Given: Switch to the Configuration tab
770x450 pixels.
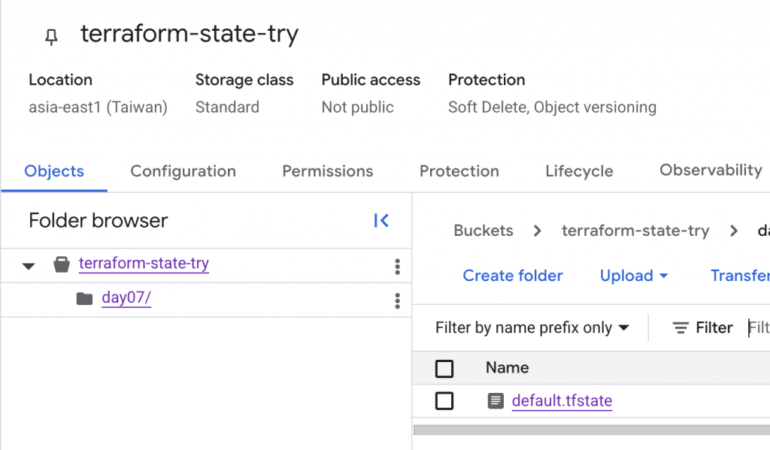Looking at the screenshot, I should [x=183, y=171].
